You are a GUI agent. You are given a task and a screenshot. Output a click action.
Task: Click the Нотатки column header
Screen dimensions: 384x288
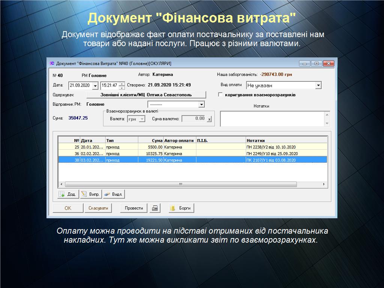(286, 140)
